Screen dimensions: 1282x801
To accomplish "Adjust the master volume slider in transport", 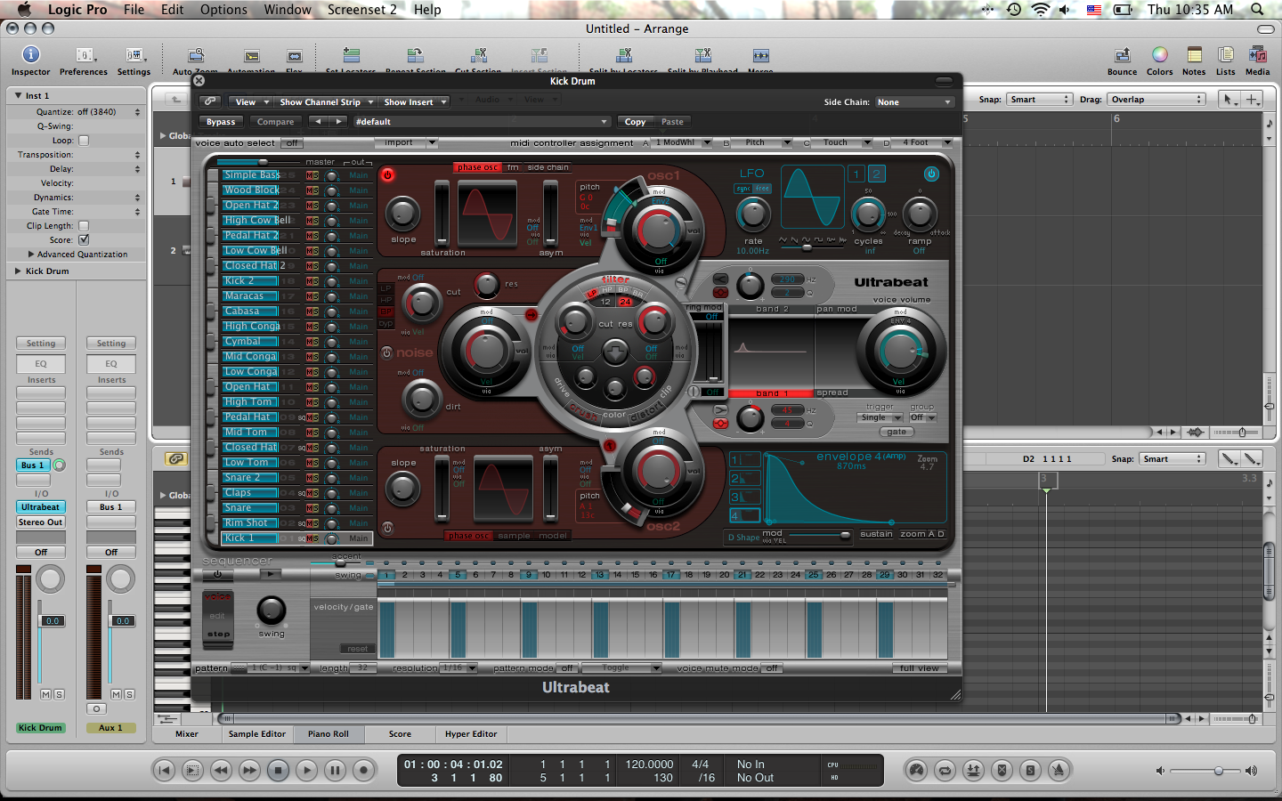I will tap(1218, 771).
